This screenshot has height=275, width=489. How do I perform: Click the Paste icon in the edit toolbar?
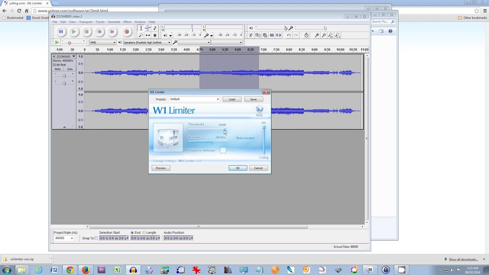pyautogui.click(x=265, y=35)
